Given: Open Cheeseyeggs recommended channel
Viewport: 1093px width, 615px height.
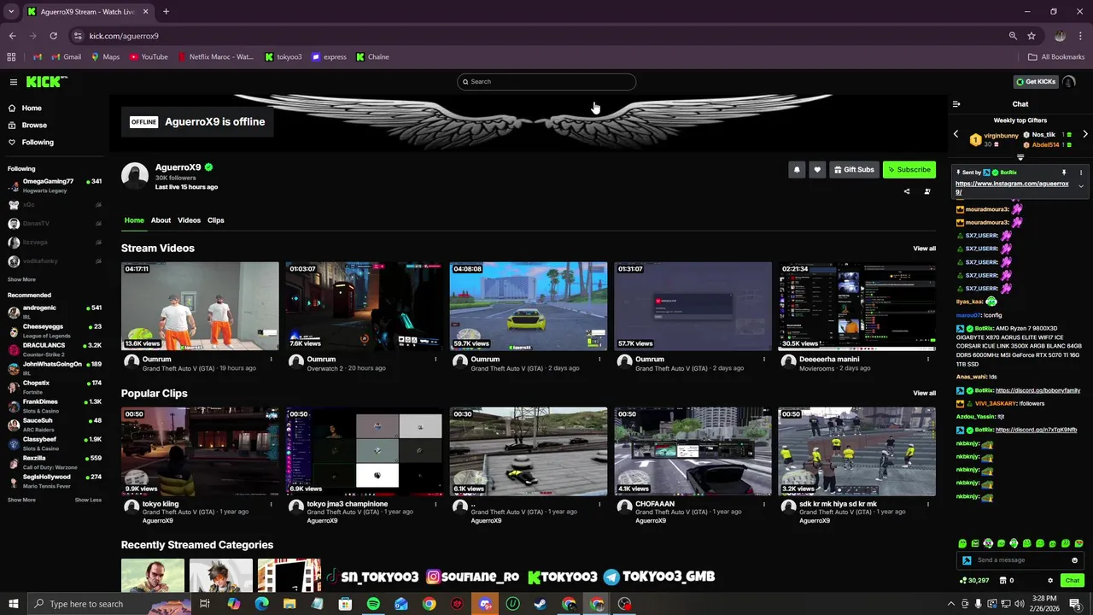Looking at the screenshot, I should click(55, 331).
